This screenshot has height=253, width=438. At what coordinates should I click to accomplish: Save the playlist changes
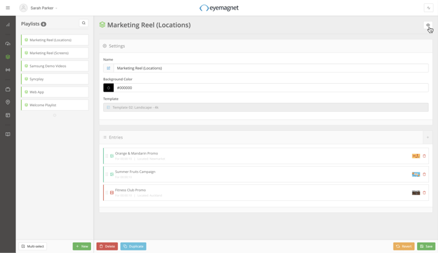click(427, 246)
